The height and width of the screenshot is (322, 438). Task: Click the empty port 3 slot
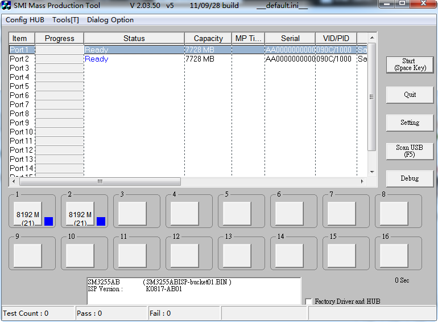click(132, 214)
